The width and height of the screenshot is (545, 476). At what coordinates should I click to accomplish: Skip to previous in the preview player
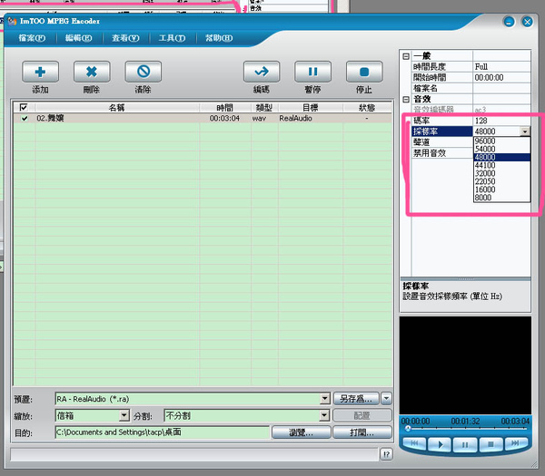pyautogui.click(x=414, y=443)
